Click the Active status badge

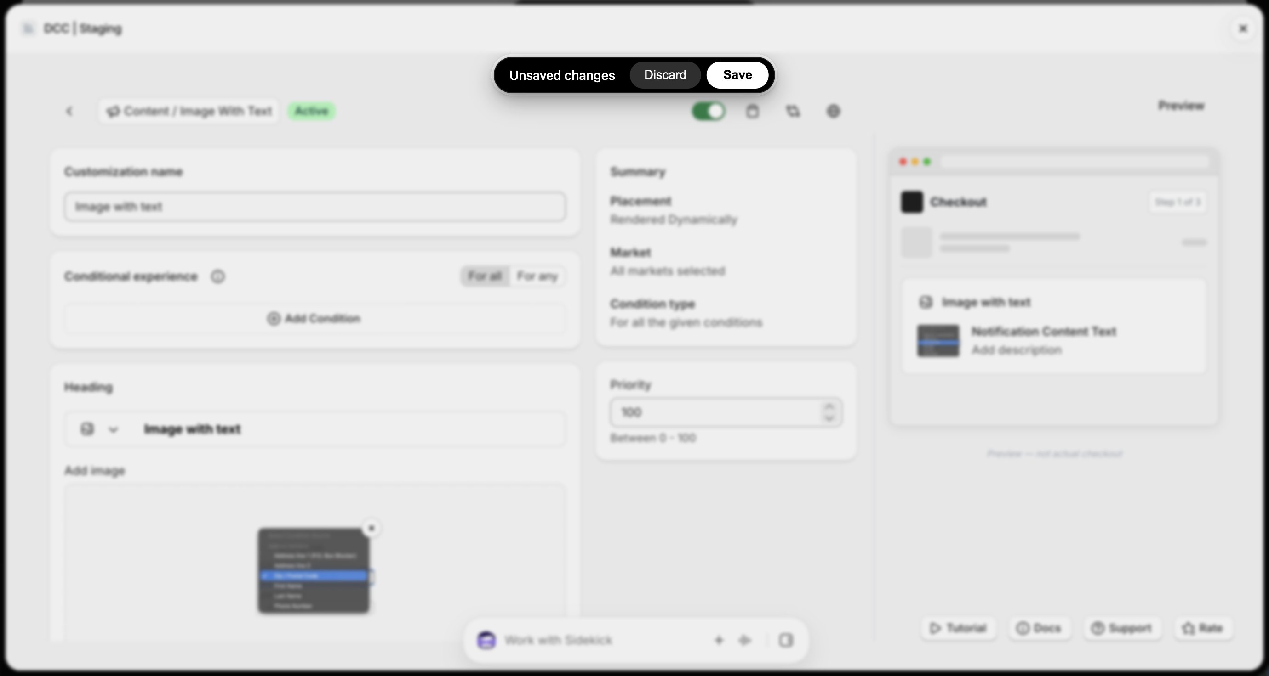[x=311, y=111]
